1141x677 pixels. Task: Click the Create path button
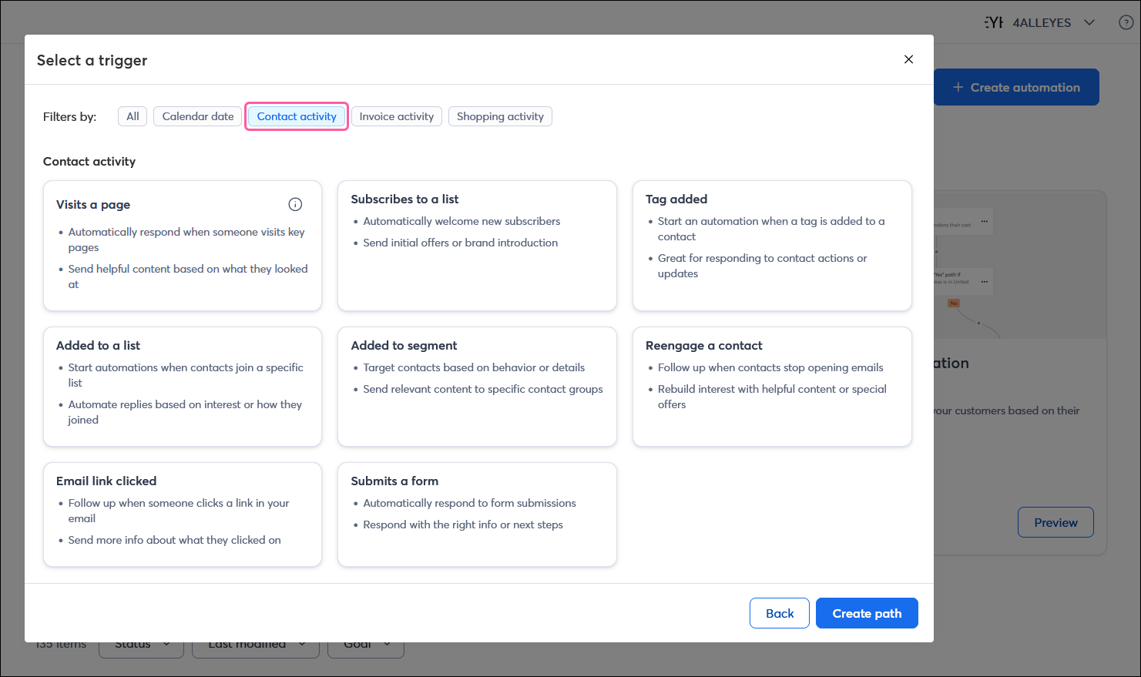[x=866, y=613]
